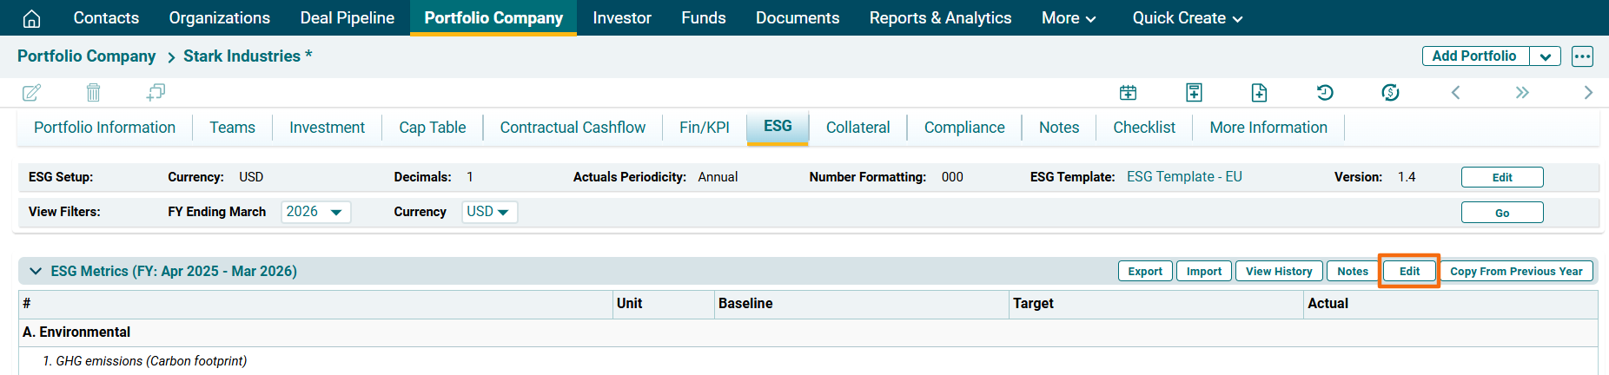The width and height of the screenshot is (1609, 375).
Task: Click the Portfolio Company breadcrumb link
Action: [86, 56]
